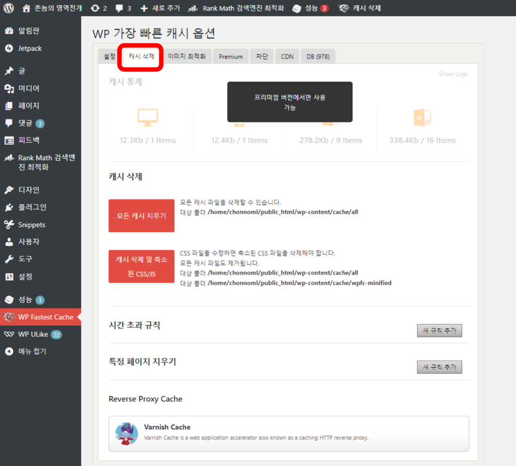Click the 12.3Kb / 1 Items statistic
This screenshot has height=466, width=516.
(x=148, y=140)
